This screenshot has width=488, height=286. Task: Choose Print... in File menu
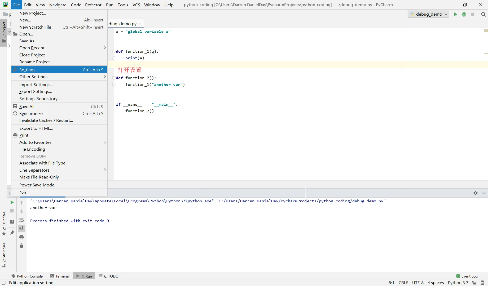click(x=59, y=135)
